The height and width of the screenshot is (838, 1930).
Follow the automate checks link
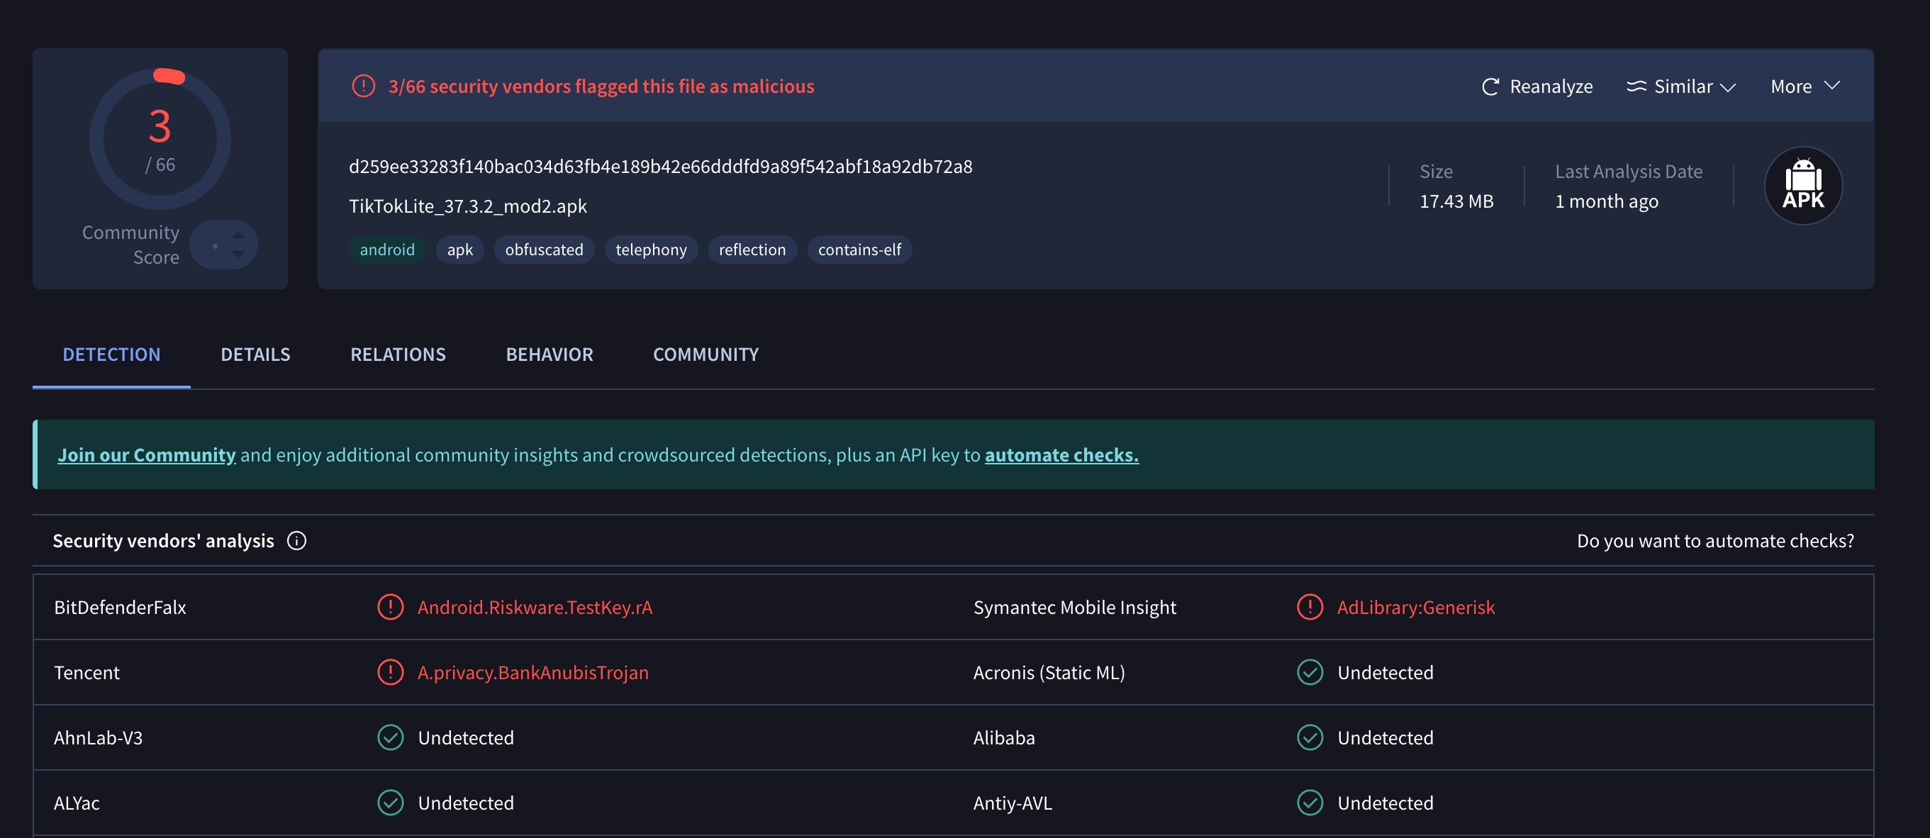point(1061,454)
